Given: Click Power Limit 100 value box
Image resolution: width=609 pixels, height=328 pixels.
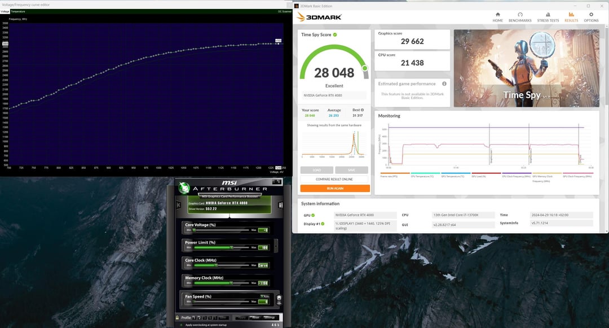Looking at the screenshot, I should (263, 248).
